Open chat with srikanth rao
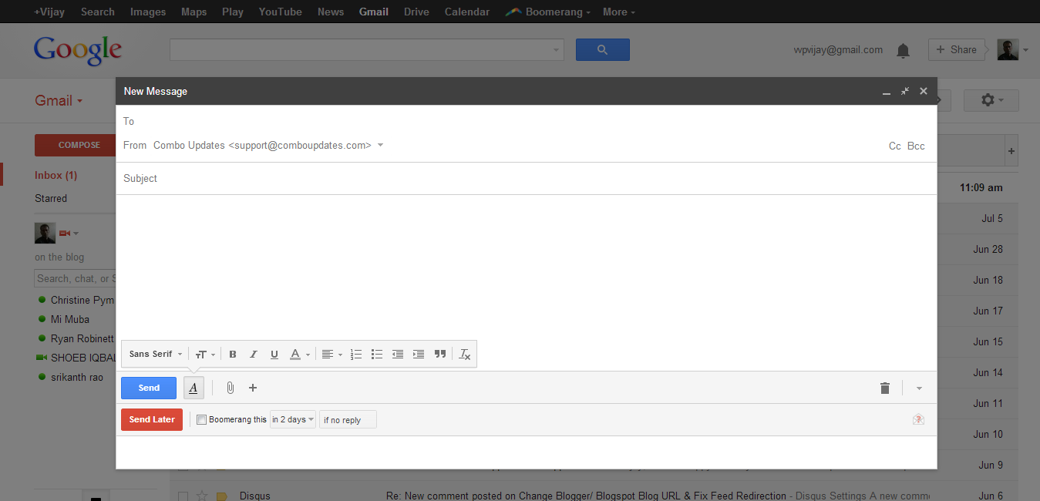 coord(77,377)
